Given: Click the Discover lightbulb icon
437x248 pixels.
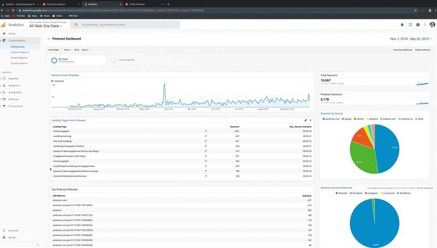Looking at the screenshot, I should point(4,231).
